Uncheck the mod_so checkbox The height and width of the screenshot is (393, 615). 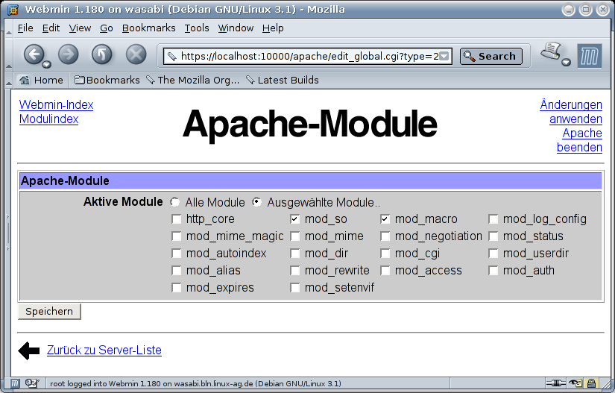pos(295,219)
